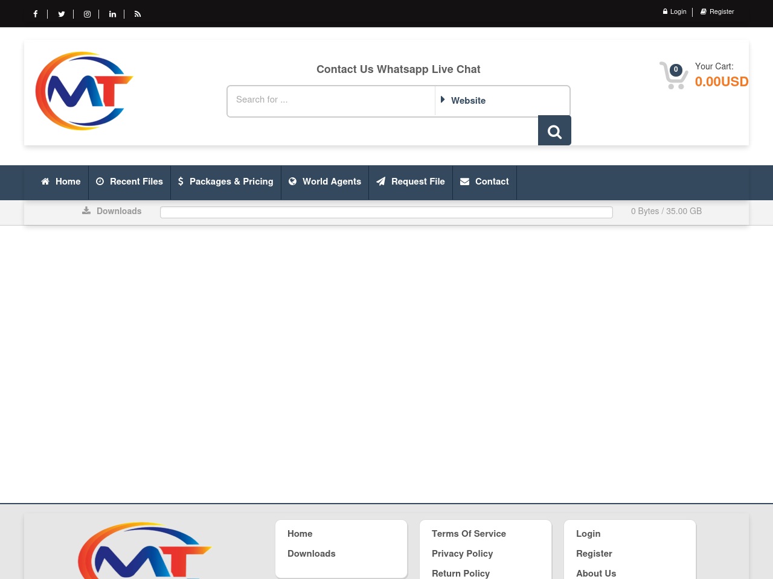The image size is (773, 579).
Task: Open Return Policy footer link
Action: tap(461, 574)
